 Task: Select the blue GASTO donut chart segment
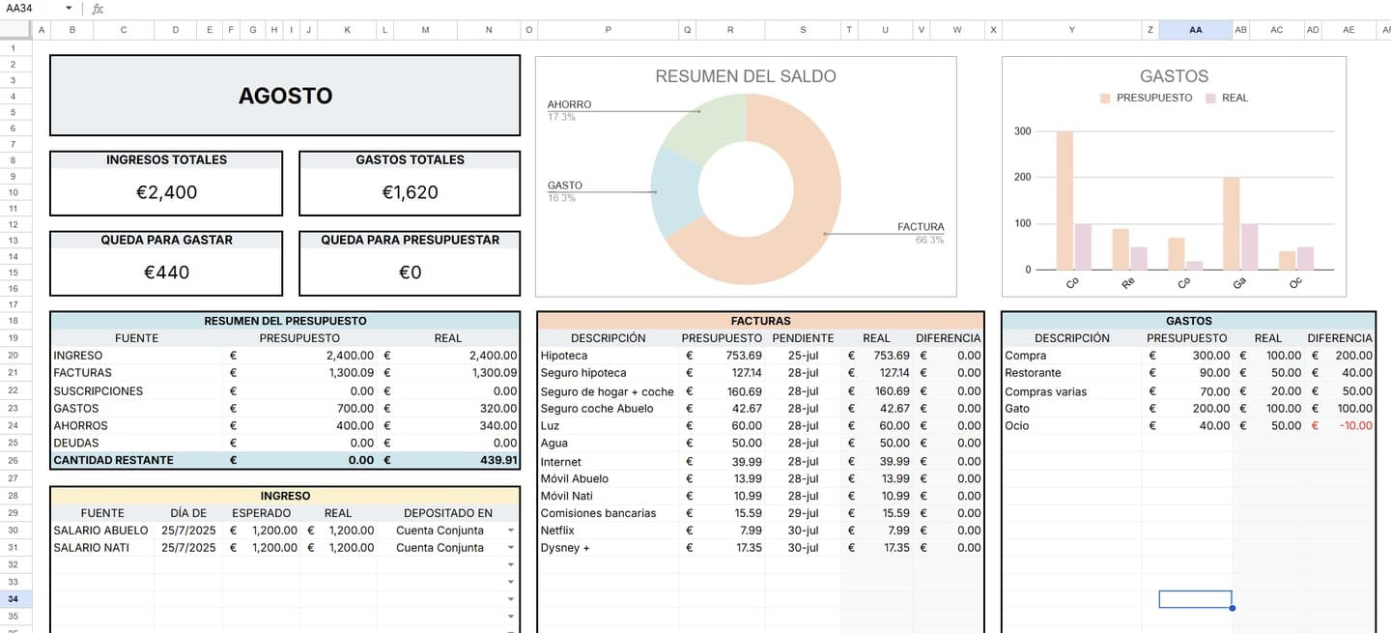pos(672,193)
